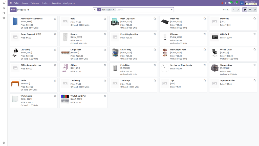This screenshot has width=259, height=146.
Task: Open the Administrator user avatar menu
Action: click(x=242, y=3)
